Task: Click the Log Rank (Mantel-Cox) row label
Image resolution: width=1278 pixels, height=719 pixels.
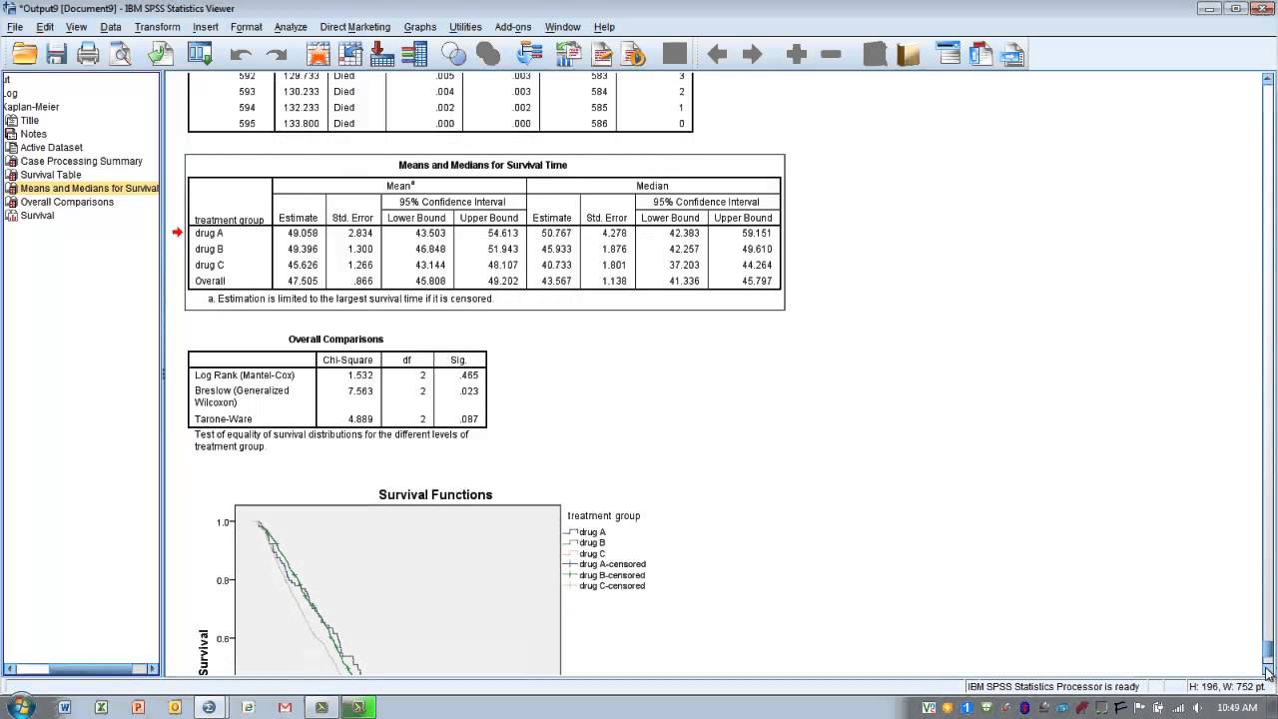Action: click(x=245, y=374)
